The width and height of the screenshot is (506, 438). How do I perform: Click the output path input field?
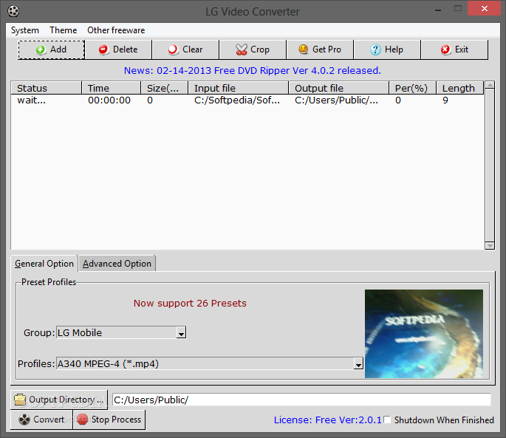[301, 400]
